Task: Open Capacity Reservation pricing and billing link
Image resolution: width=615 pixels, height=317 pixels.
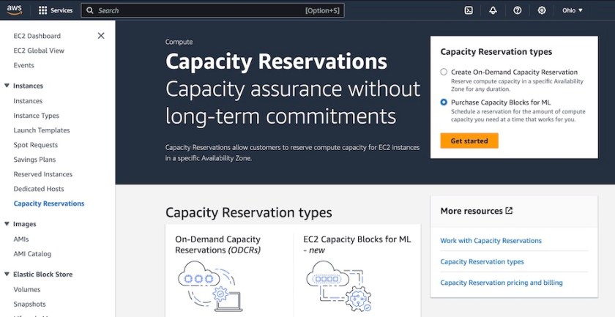Action: [502, 283]
